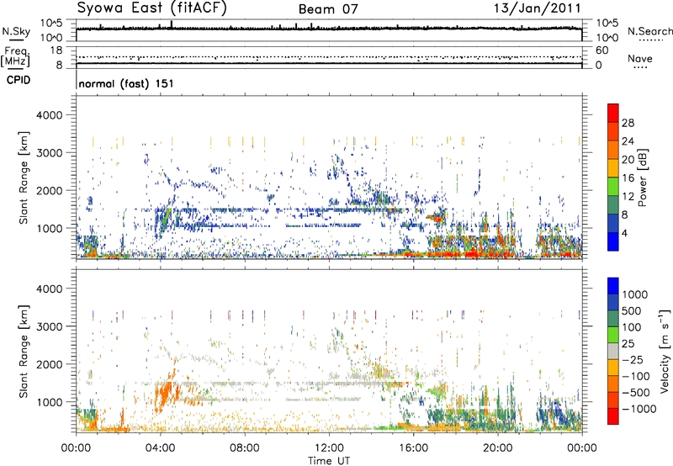Click the 'Power [dB]' colorbar title
The image size is (673, 466).
(x=642, y=177)
